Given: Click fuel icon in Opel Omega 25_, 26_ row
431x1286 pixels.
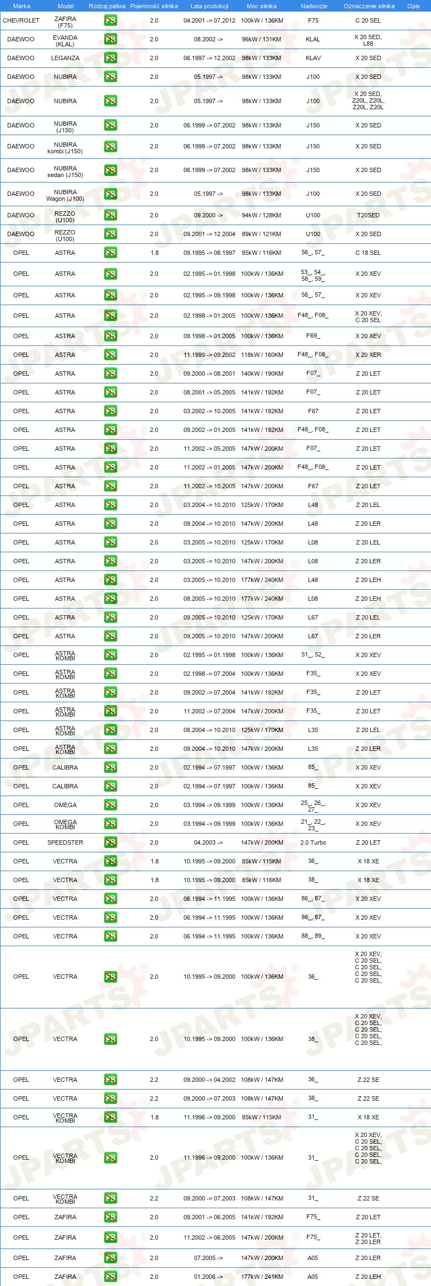Looking at the screenshot, I should [x=110, y=805].
